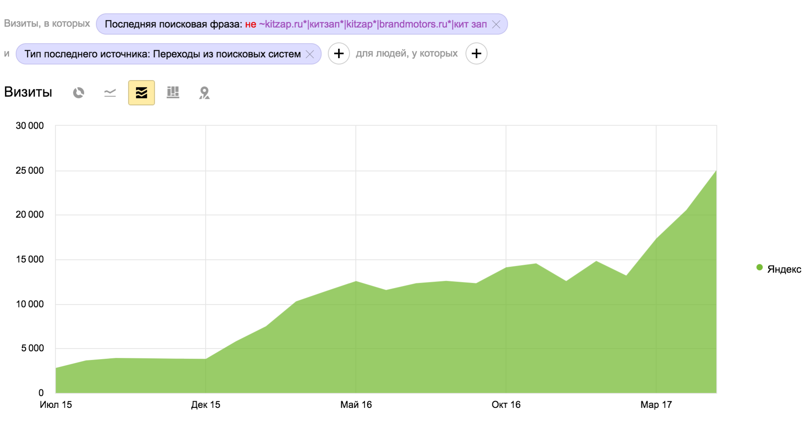This screenshot has width=806, height=424.
Task: Add a condition for people segment
Action: point(476,53)
